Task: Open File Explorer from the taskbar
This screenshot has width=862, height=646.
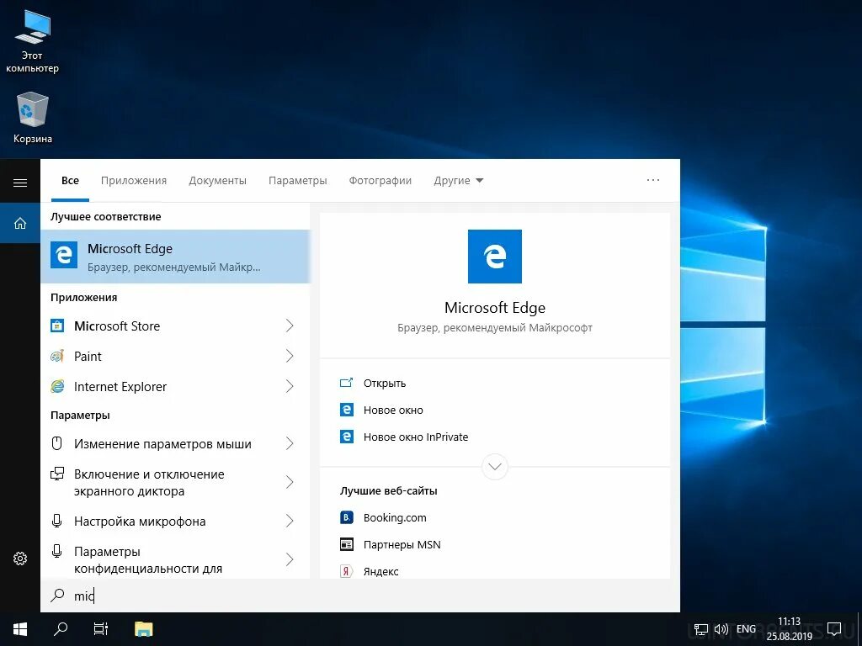Action: tap(143, 629)
